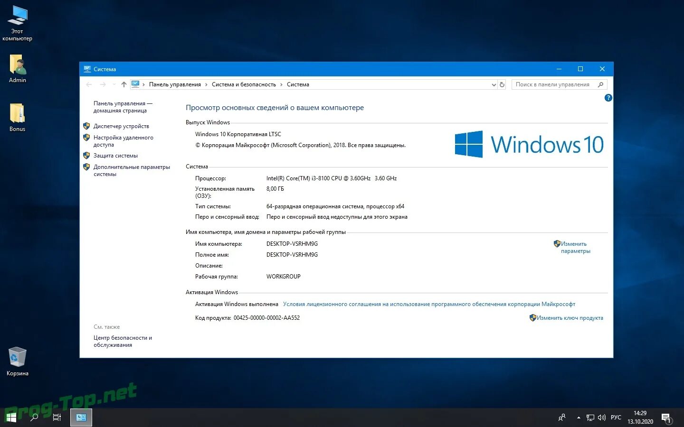Expand chevron before Панель управления
This screenshot has height=427, width=684.
click(x=144, y=84)
